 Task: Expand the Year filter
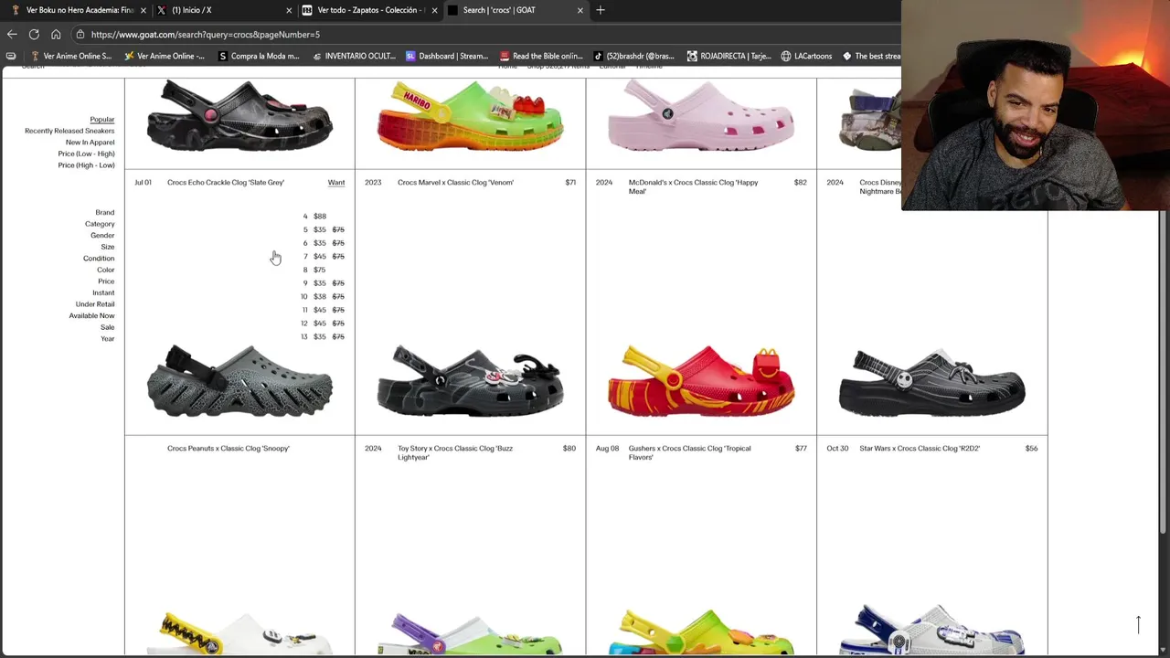[108, 338]
